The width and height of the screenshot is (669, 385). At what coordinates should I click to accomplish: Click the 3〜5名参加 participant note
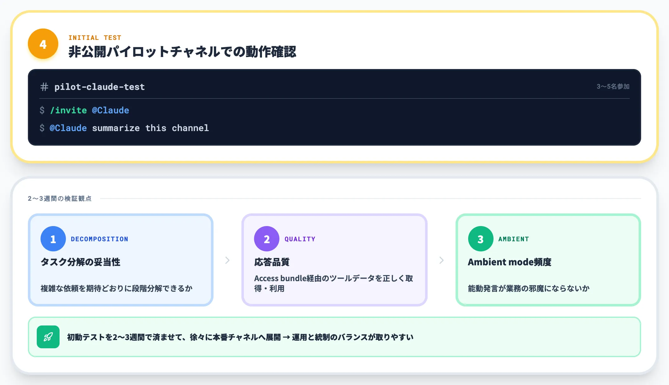(x=613, y=86)
